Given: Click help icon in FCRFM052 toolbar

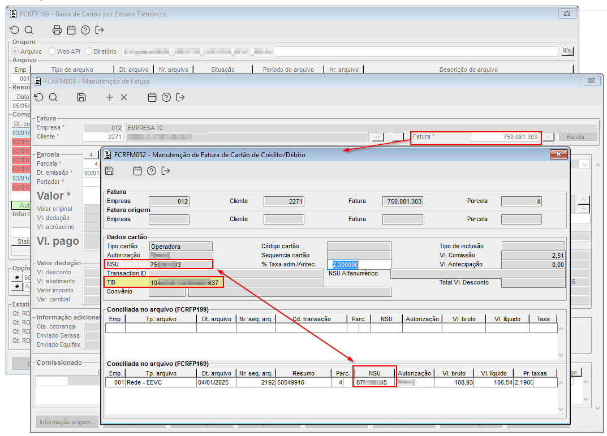Looking at the screenshot, I should (x=152, y=171).
